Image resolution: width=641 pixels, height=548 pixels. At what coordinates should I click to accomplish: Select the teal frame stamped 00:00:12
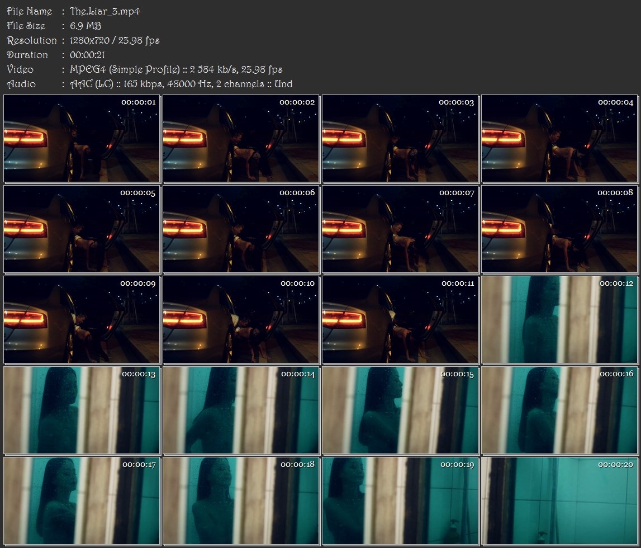click(x=559, y=320)
